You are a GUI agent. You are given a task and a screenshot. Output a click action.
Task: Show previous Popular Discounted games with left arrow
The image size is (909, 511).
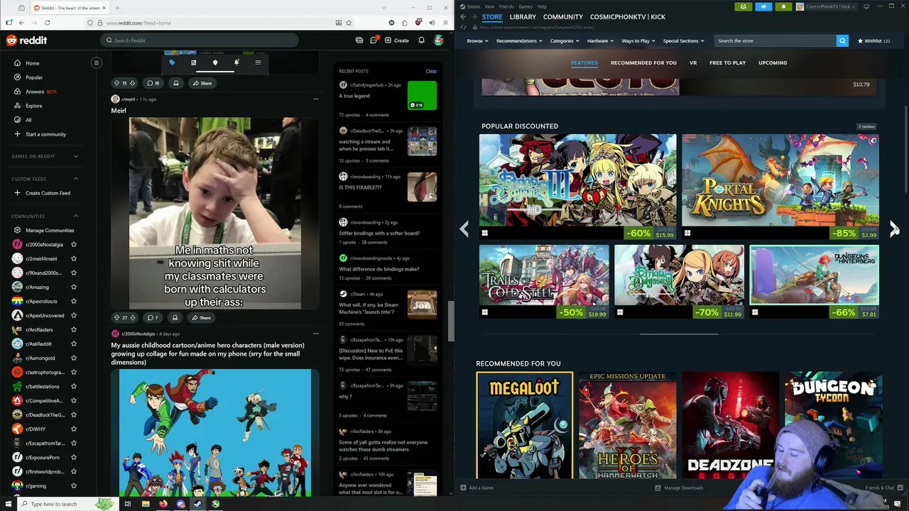[x=464, y=229]
